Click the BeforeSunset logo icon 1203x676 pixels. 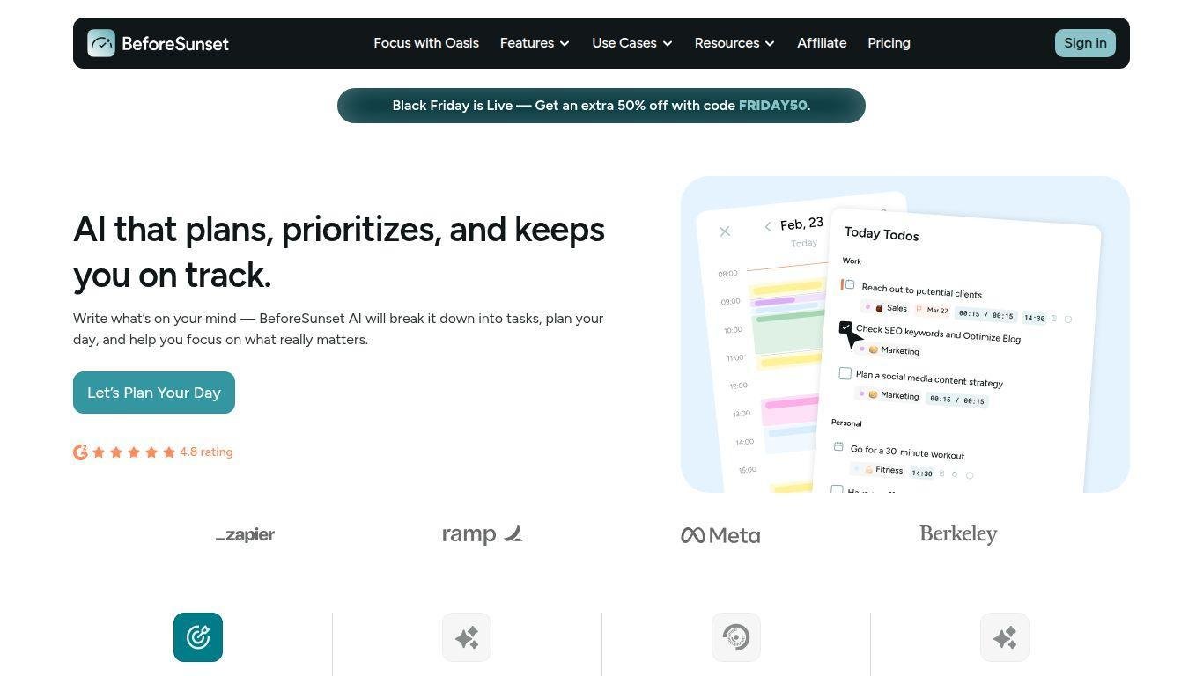(101, 43)
